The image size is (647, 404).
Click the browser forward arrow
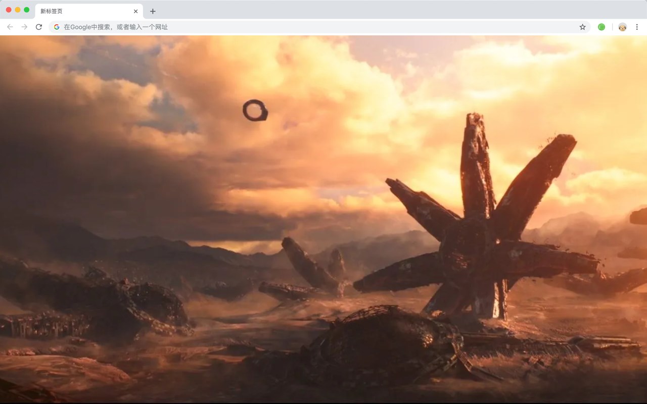point(24,27)
